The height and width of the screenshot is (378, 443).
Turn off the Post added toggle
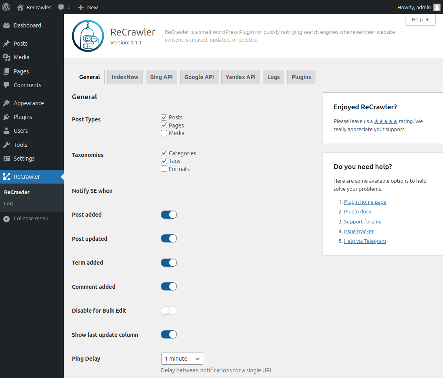[x=169, y=215]
